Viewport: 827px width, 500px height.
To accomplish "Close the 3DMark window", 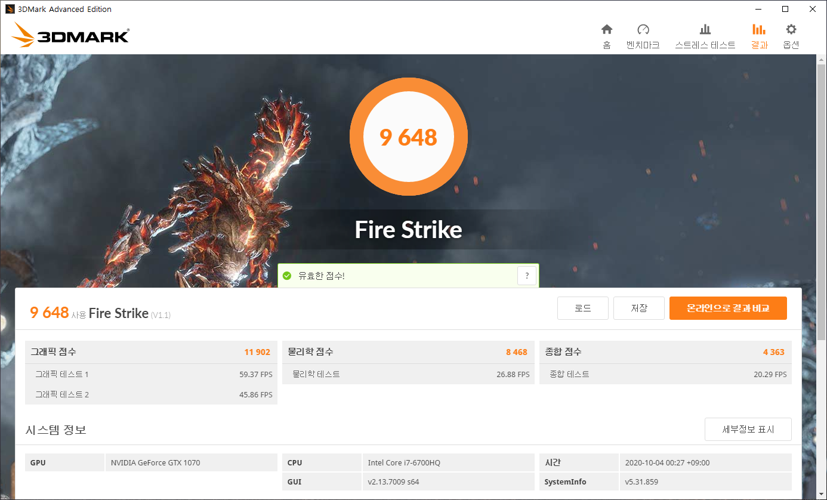I will tap(813, 9).
